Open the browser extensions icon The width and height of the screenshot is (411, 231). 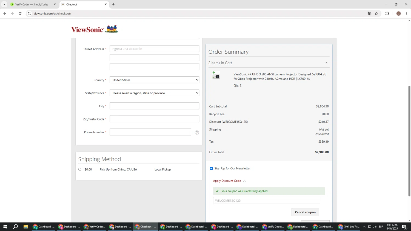tap(387, 13)
